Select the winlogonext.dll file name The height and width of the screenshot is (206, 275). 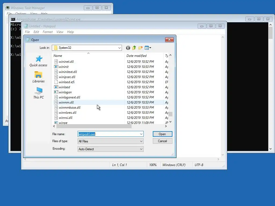(x=70, y=97)
